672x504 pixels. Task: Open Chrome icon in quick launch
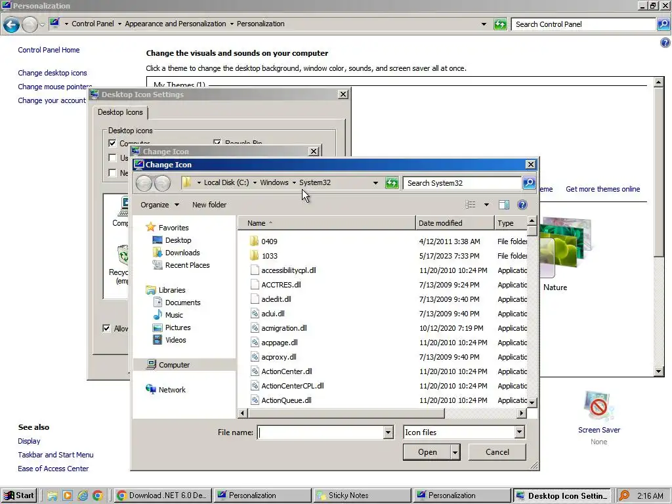point(98,495)
